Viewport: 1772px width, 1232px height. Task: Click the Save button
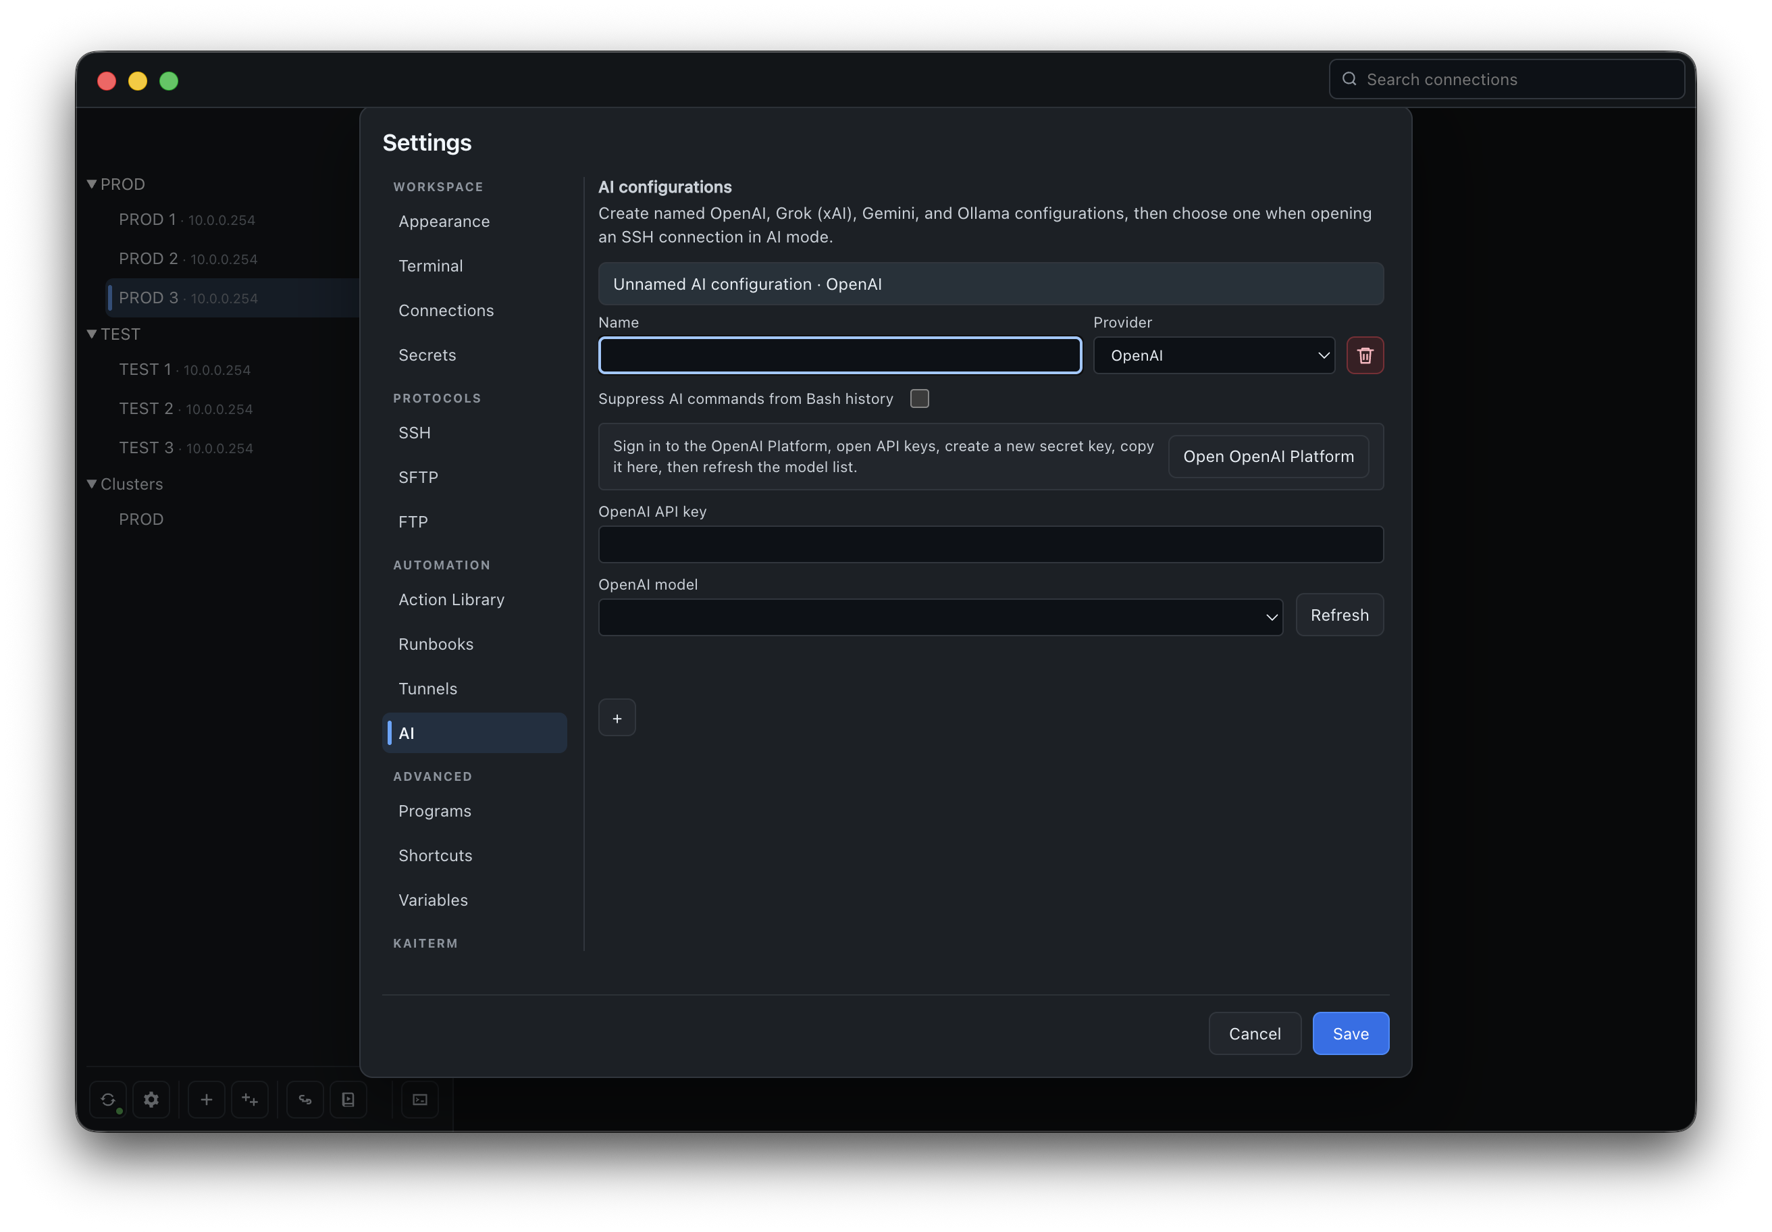pos(1350,1033)
